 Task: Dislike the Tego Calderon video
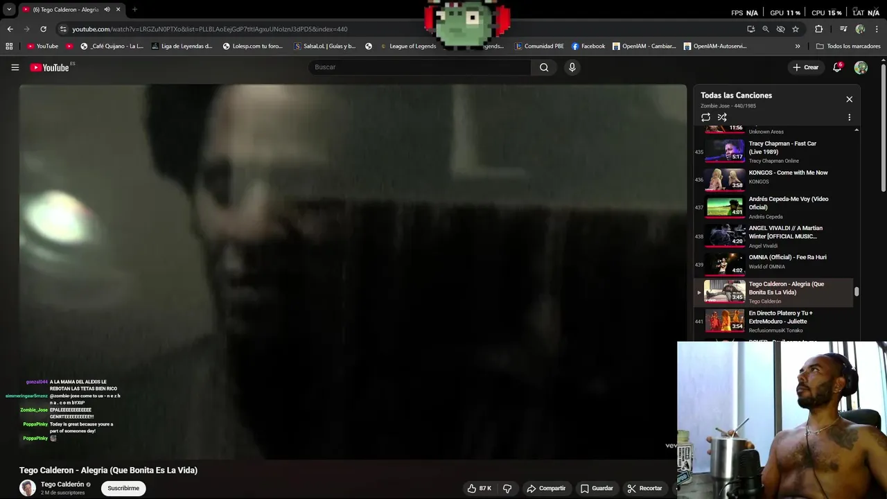(507, 489)
